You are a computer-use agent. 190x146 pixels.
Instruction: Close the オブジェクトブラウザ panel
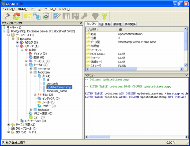[x=81, y=23]
